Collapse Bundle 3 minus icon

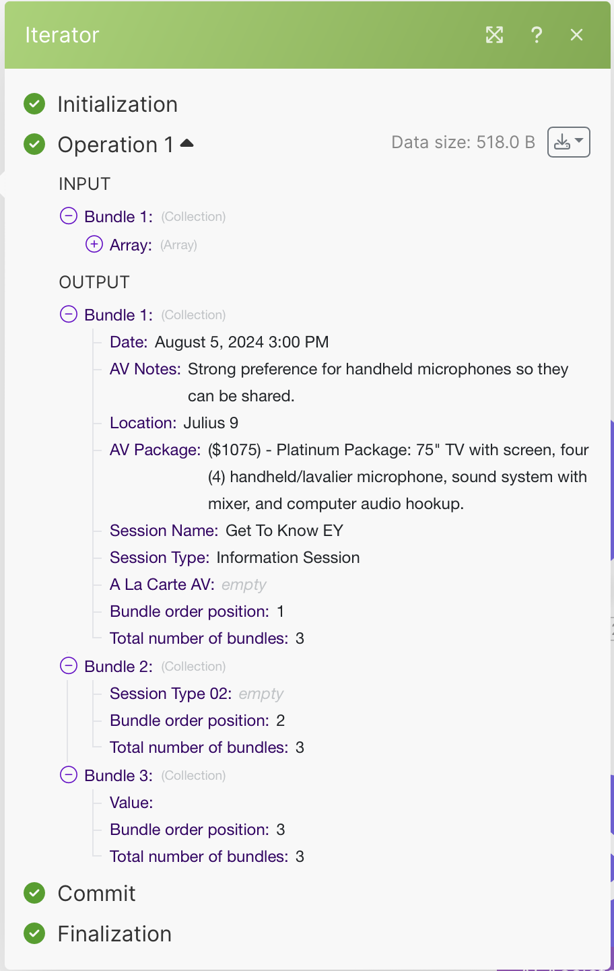click(x=69, y=775)
